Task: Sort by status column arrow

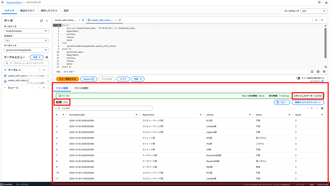Action: pos(289,115)
